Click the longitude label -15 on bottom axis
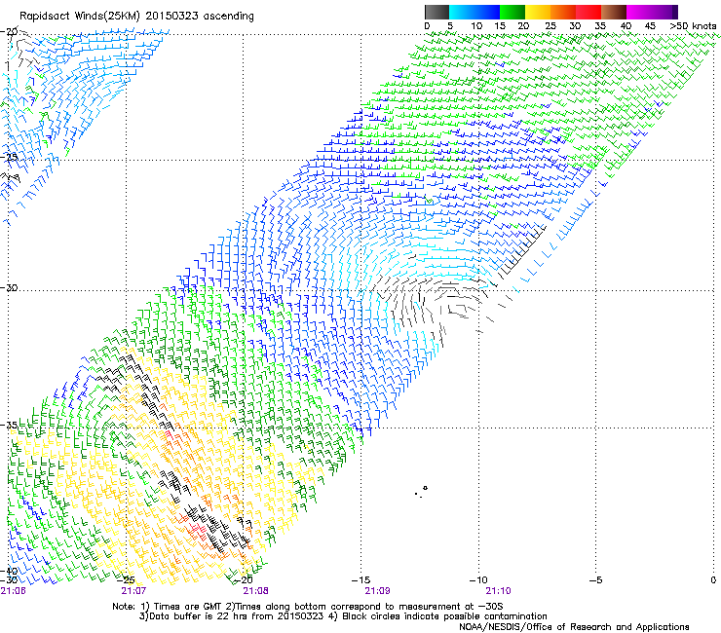This screenshot has width=721, height=633. (360, 580)
